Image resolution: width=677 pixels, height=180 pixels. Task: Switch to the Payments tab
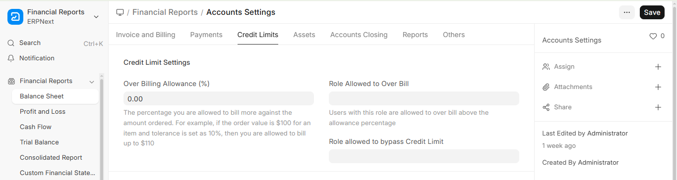[x=206, y=35]
